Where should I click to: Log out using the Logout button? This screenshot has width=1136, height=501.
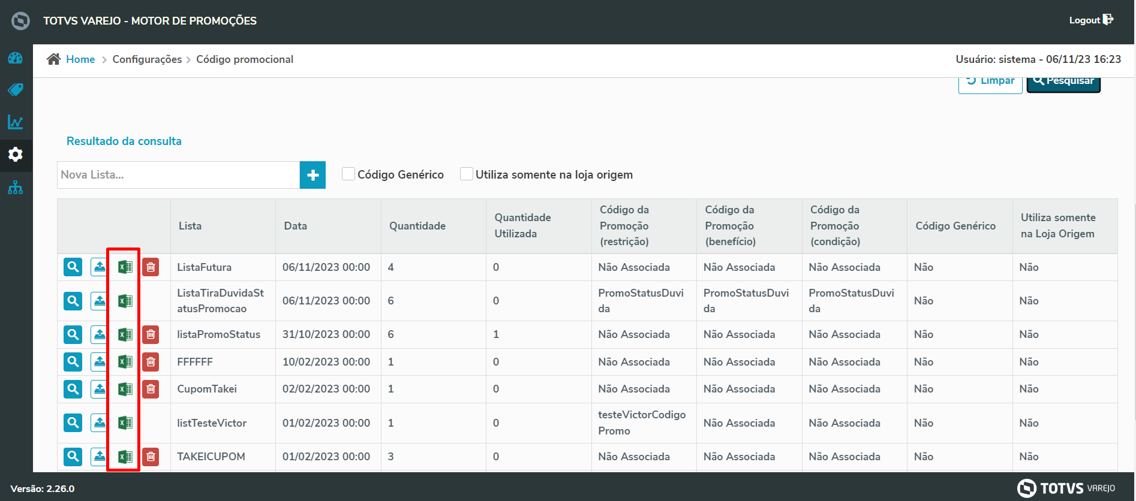(x=1091, y=20)
